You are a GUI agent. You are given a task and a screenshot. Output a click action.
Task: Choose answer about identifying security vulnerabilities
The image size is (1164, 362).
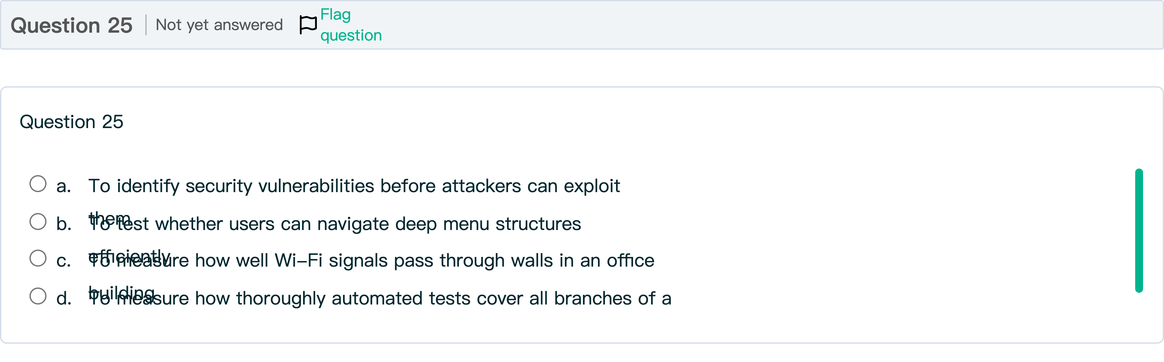tap(354, 186)
